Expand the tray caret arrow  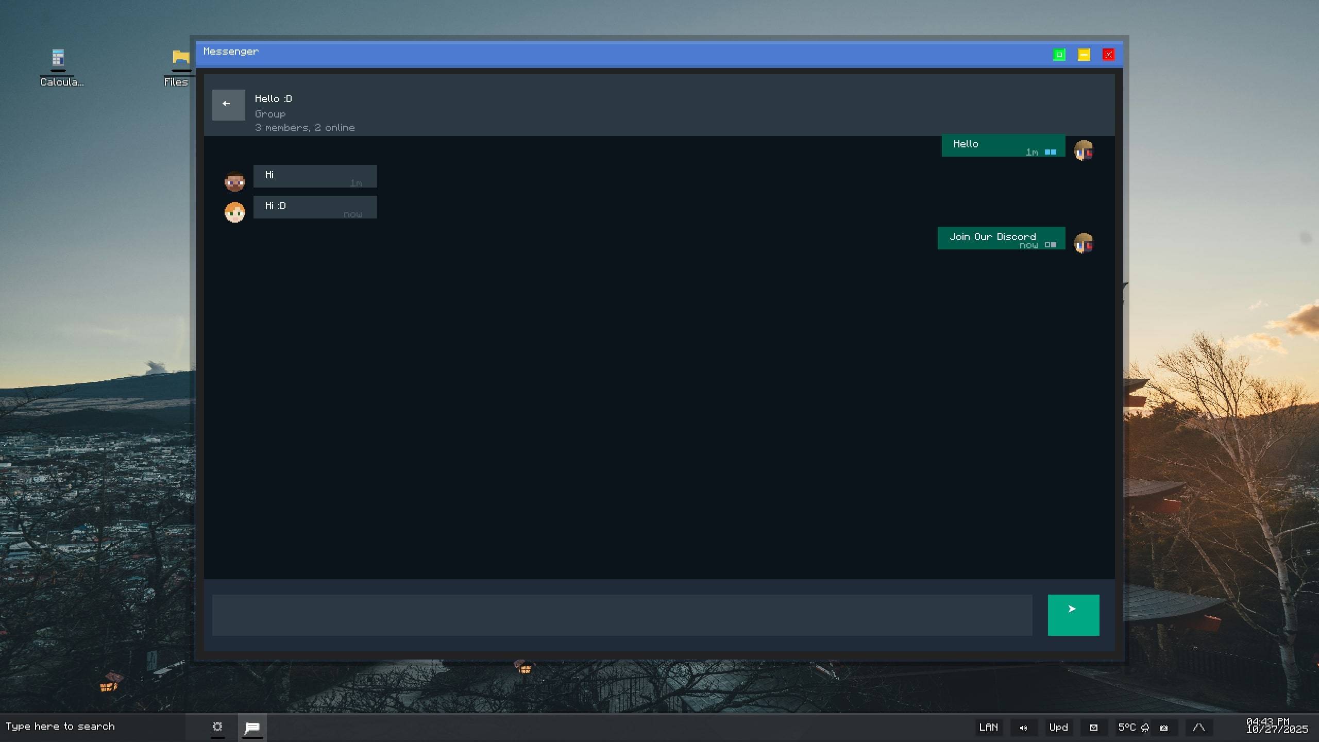[x=1198, y=727]
